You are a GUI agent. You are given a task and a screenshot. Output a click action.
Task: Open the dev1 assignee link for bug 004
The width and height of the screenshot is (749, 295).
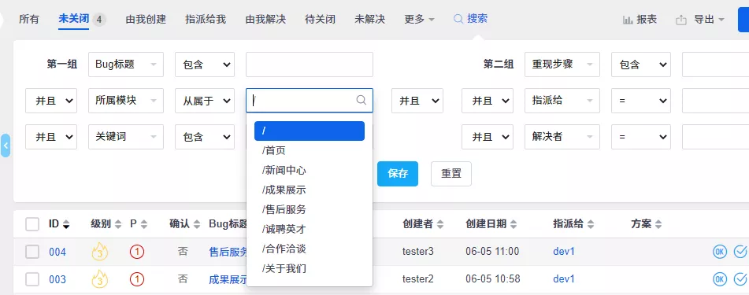[x=564, y=251]
